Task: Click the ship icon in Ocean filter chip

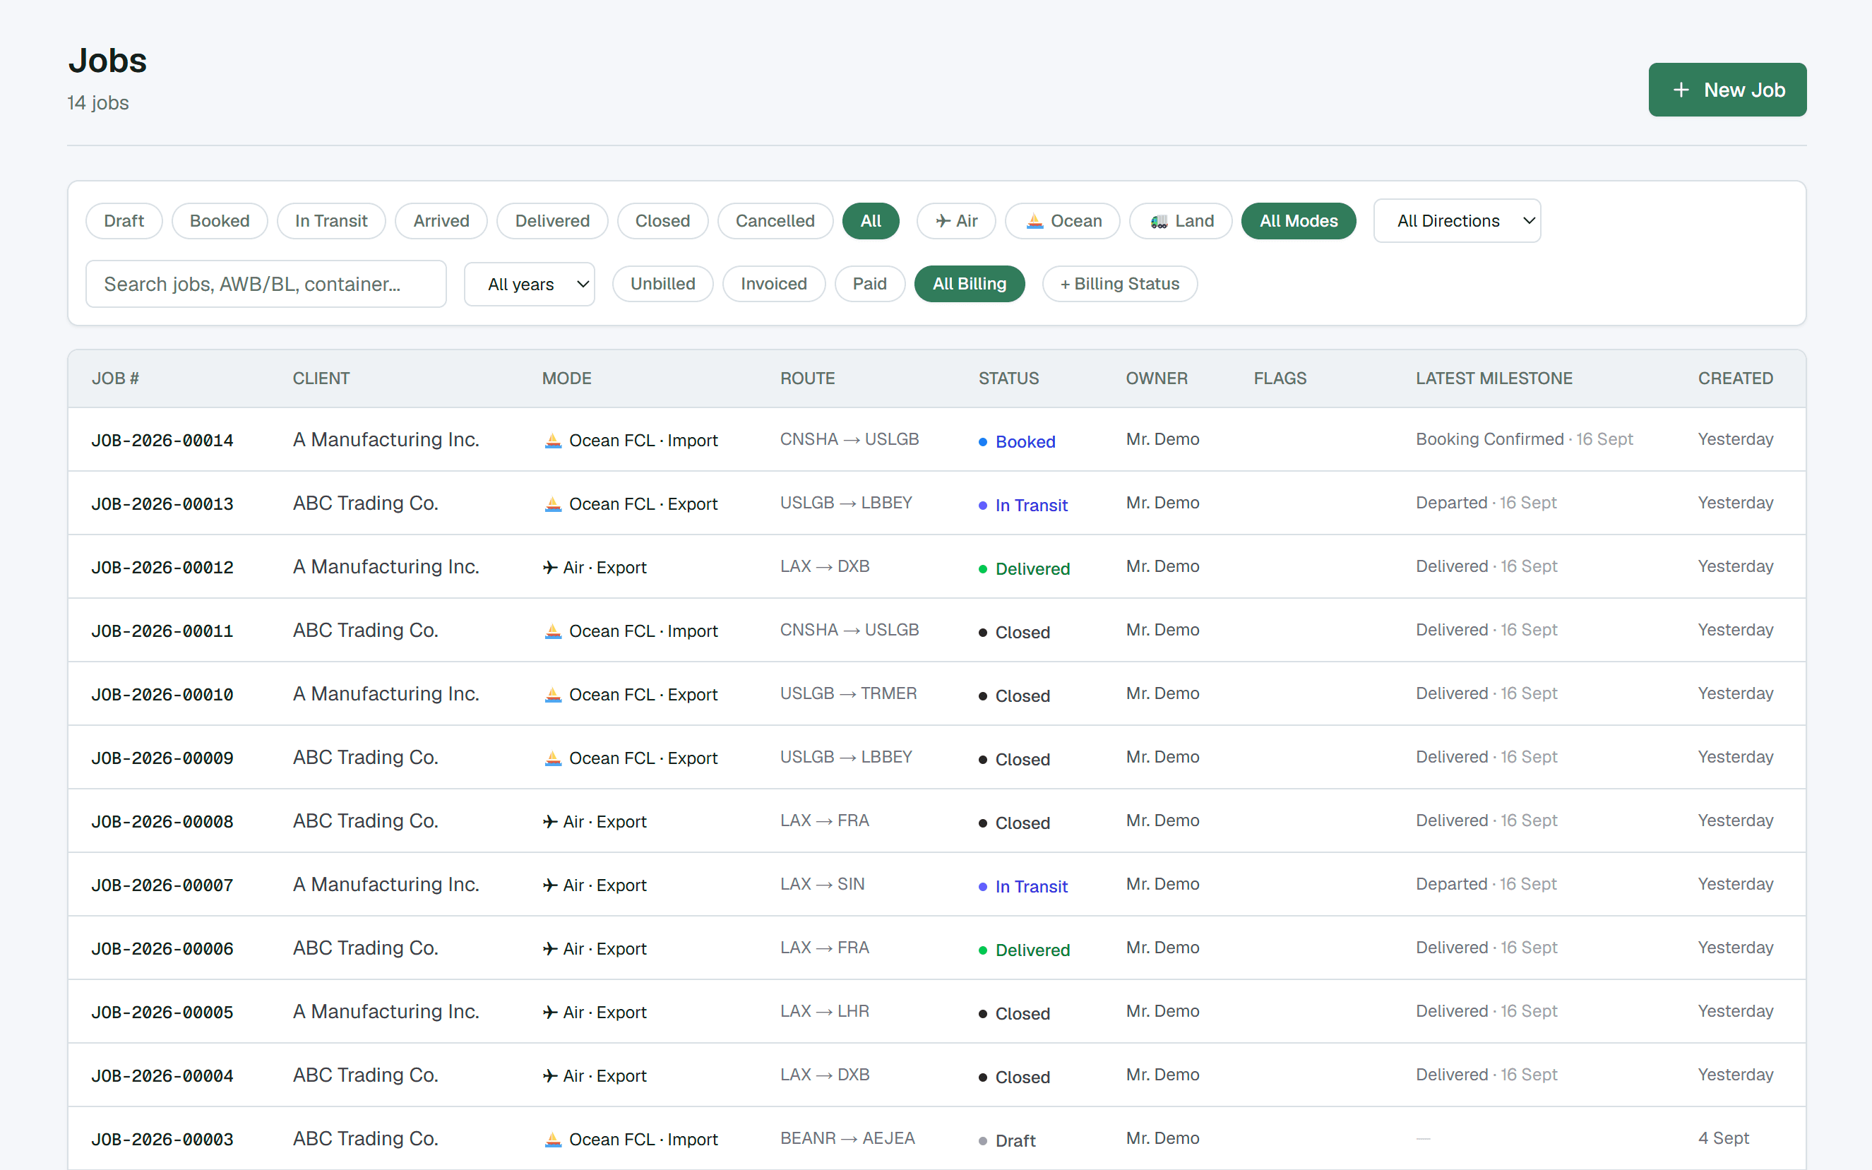Action: [1035, 221]
